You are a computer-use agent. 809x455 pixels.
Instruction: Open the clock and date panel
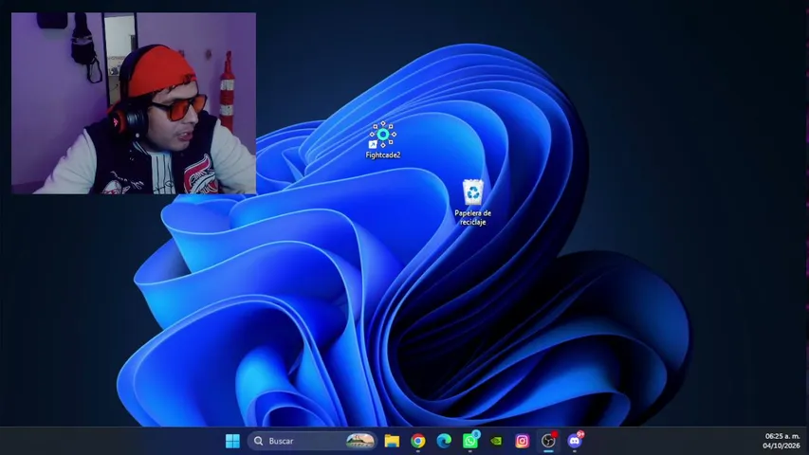click(x=782, y=441)
